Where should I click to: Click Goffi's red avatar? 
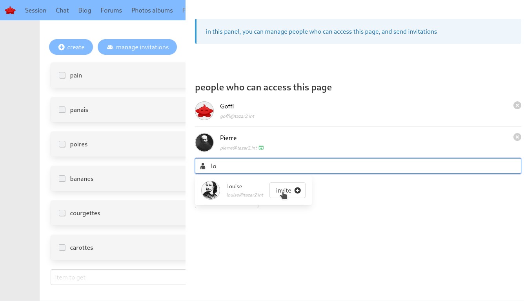tap(204, 111)
